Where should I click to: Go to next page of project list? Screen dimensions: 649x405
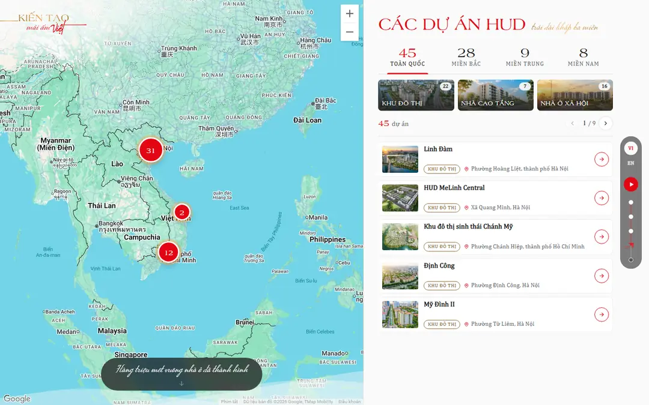[x=606, y=123]
